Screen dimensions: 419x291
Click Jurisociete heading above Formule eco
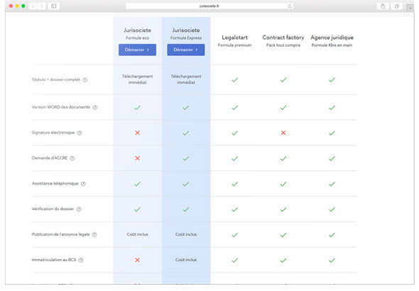tap(137, 31)
